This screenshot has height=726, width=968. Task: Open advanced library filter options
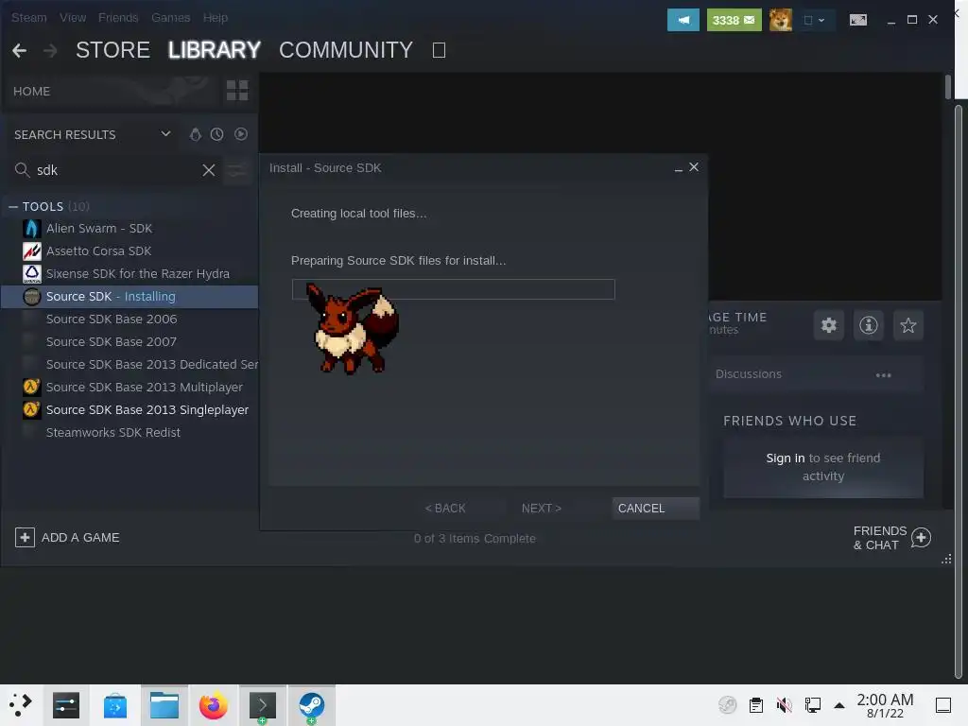point(236,170)
